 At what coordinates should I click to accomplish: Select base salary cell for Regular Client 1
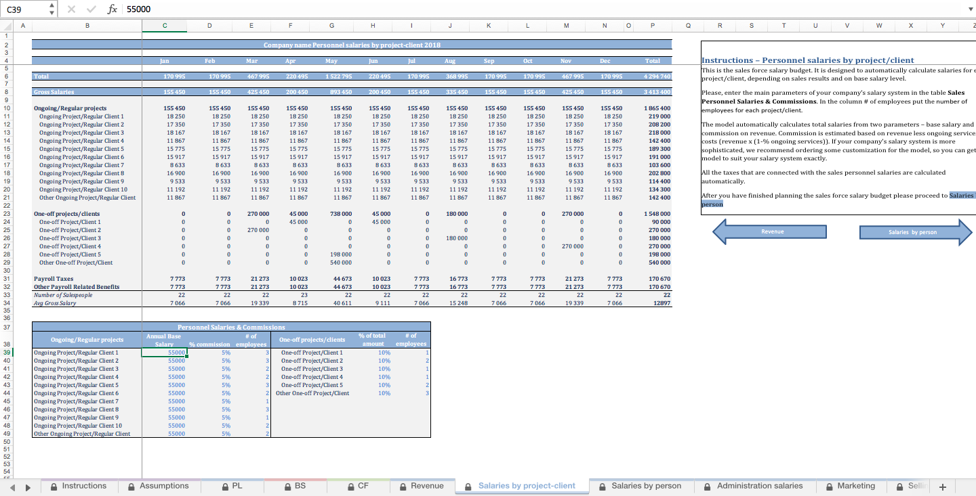165,353
